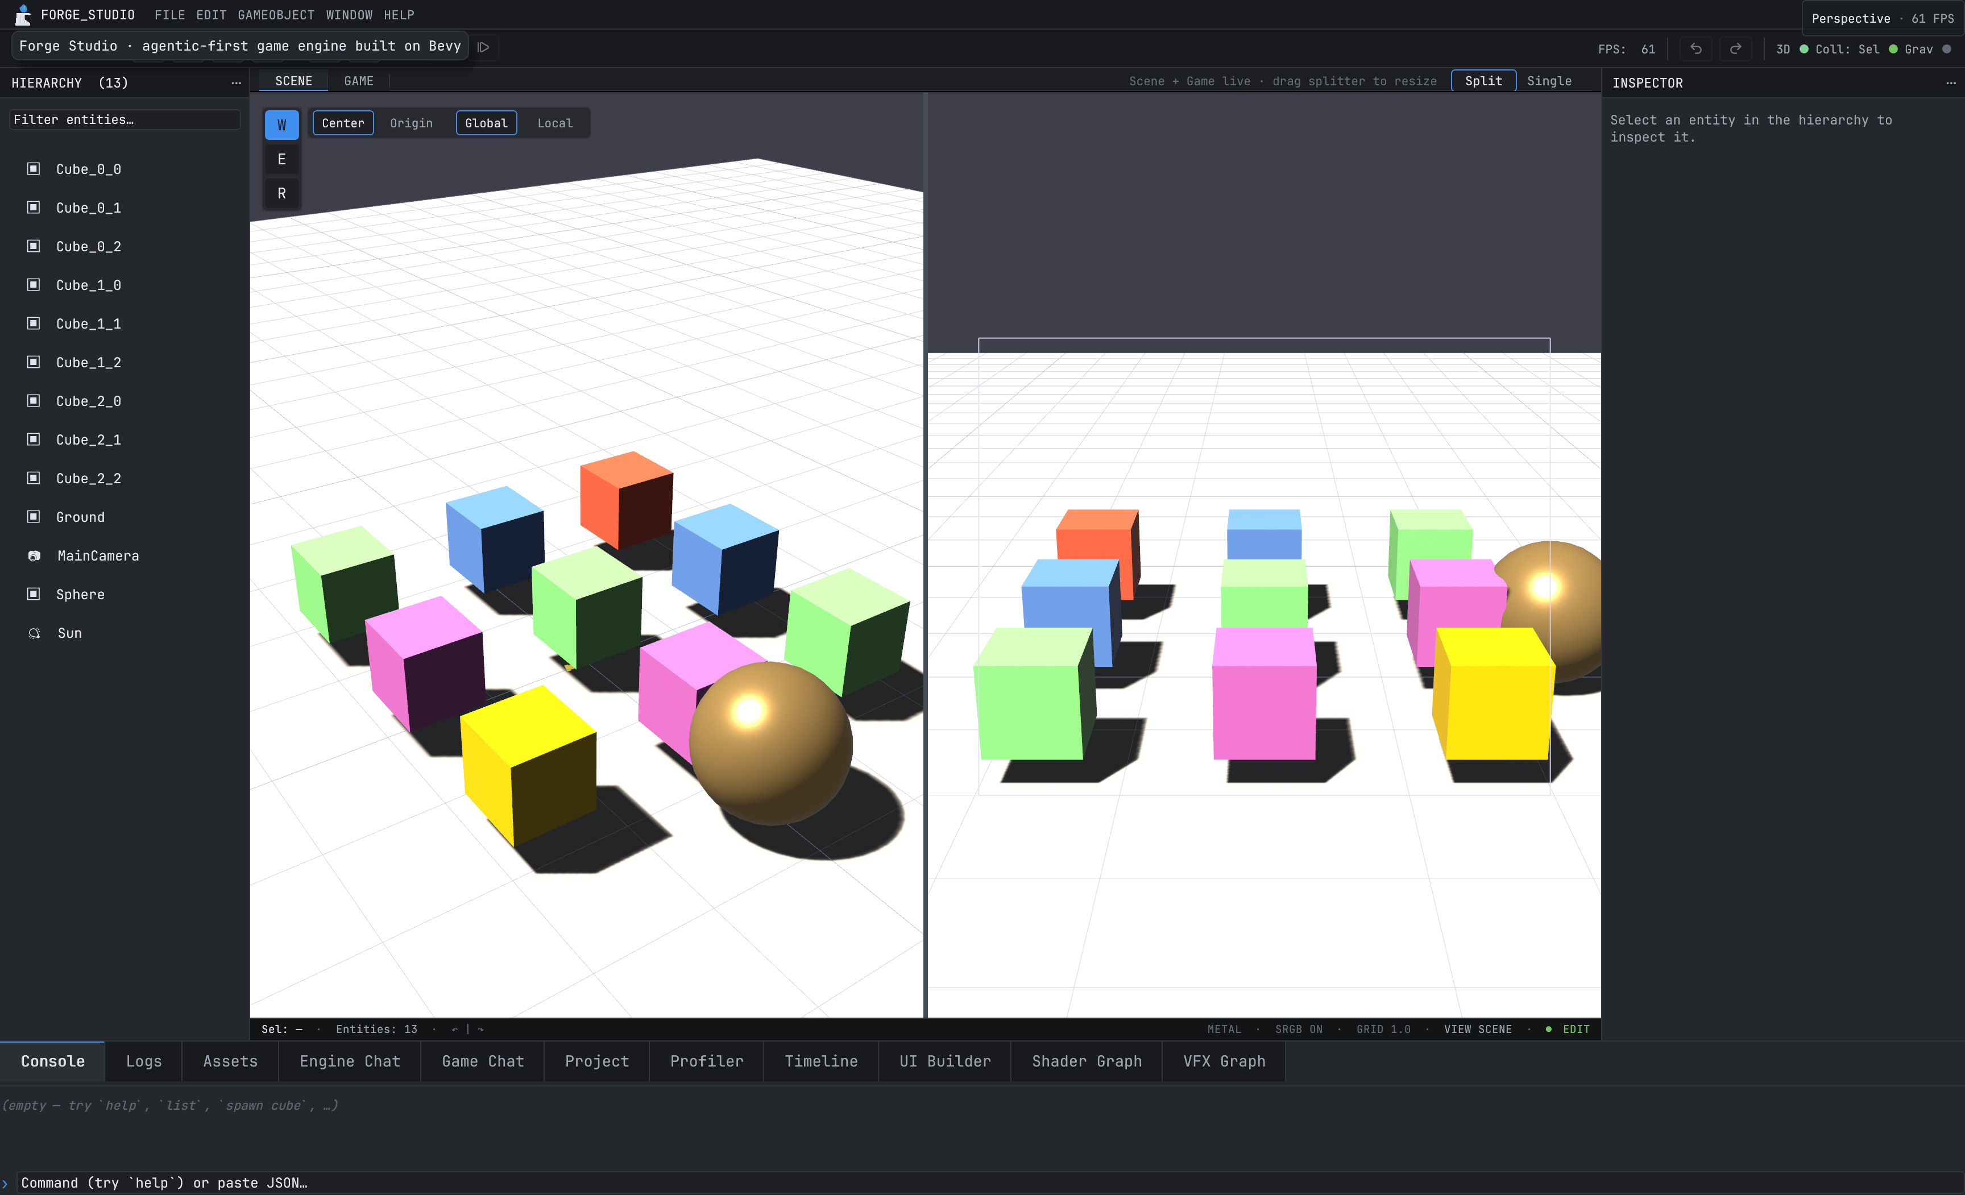The height and width of the screenshot is (1195, 1965).
Task: Open the UI Builder tab
Action: click(945, 1061)
